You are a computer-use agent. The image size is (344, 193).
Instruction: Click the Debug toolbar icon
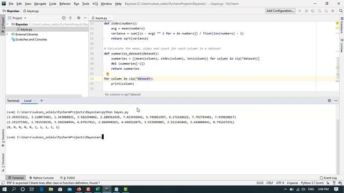click(x=306, y=11)
